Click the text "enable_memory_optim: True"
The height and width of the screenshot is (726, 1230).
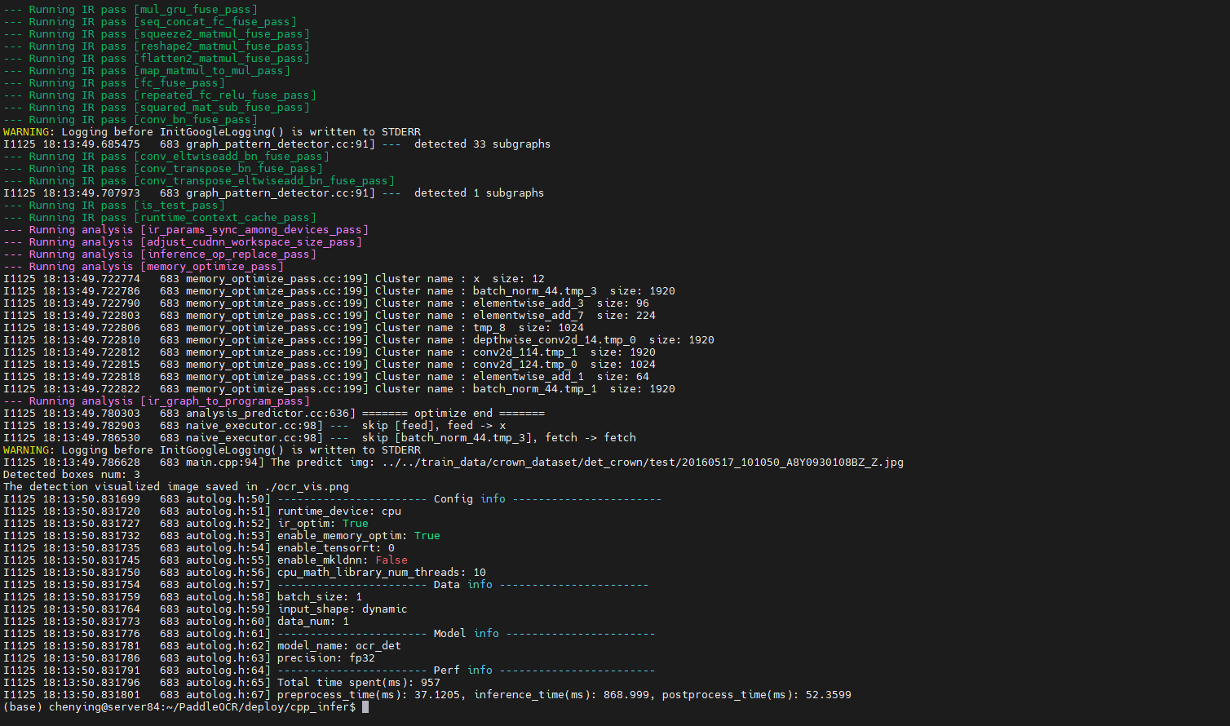[359, 536]
